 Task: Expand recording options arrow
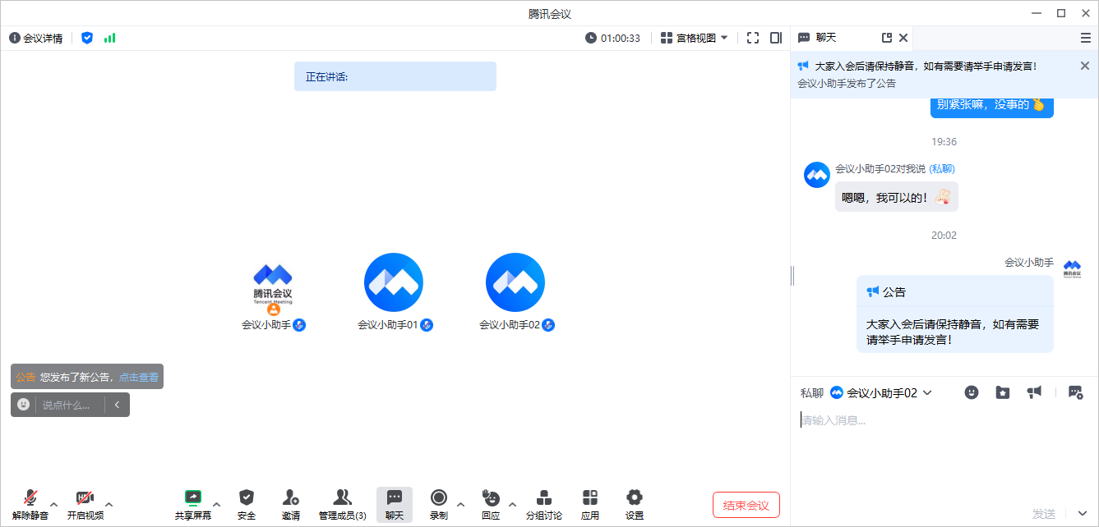click(x=460, y=504)
